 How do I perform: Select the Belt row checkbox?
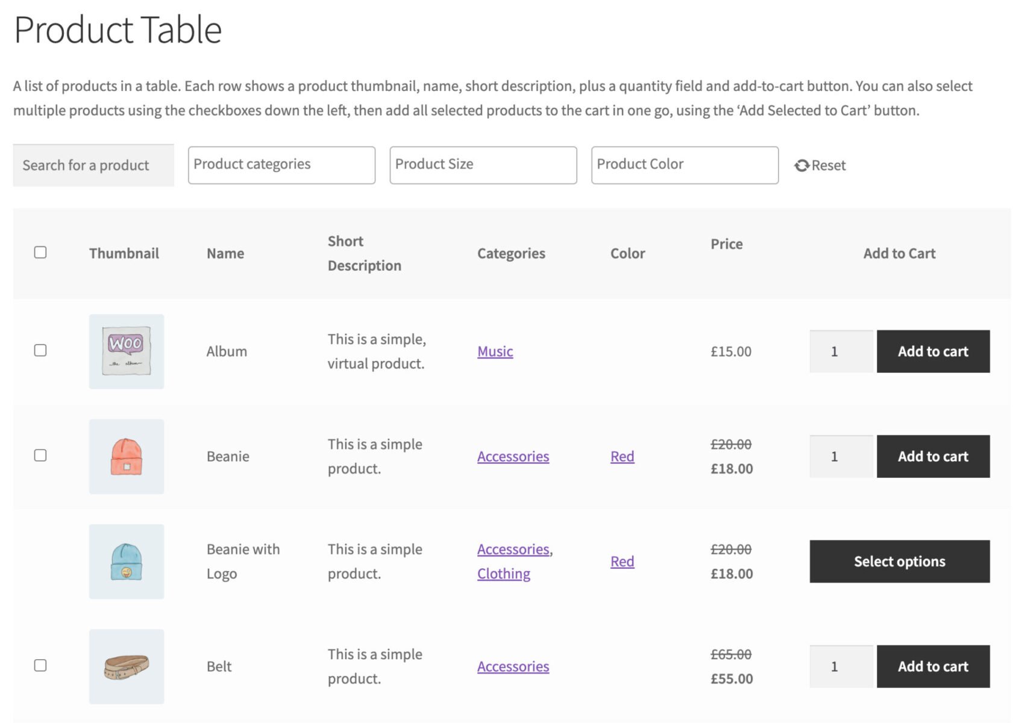[40, 666]
